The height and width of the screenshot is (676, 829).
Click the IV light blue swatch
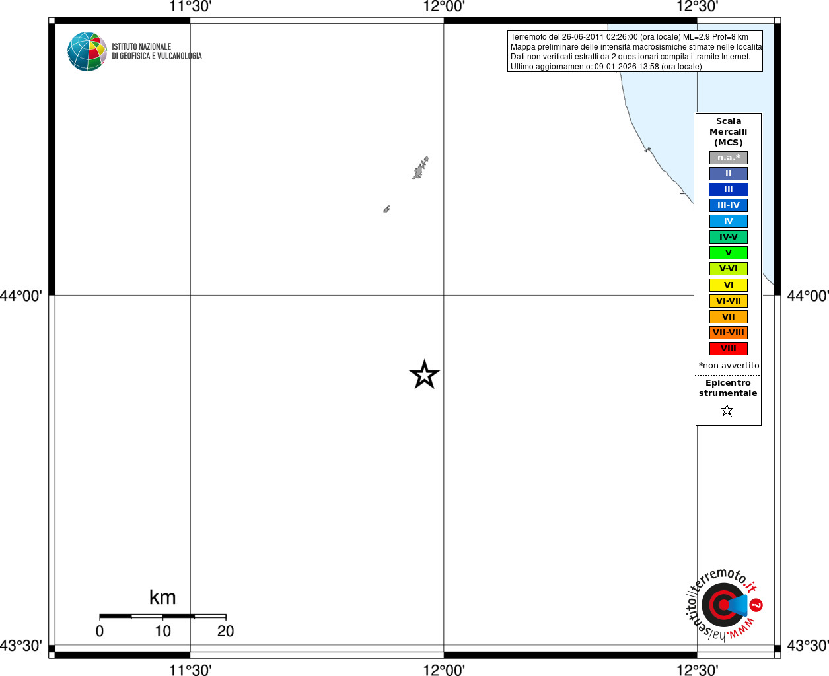(729, 221)
